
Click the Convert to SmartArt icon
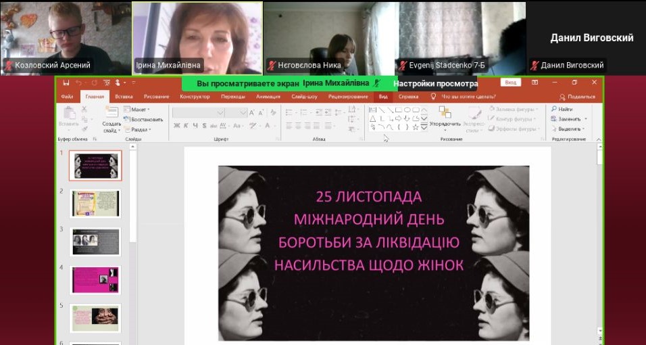352,129
